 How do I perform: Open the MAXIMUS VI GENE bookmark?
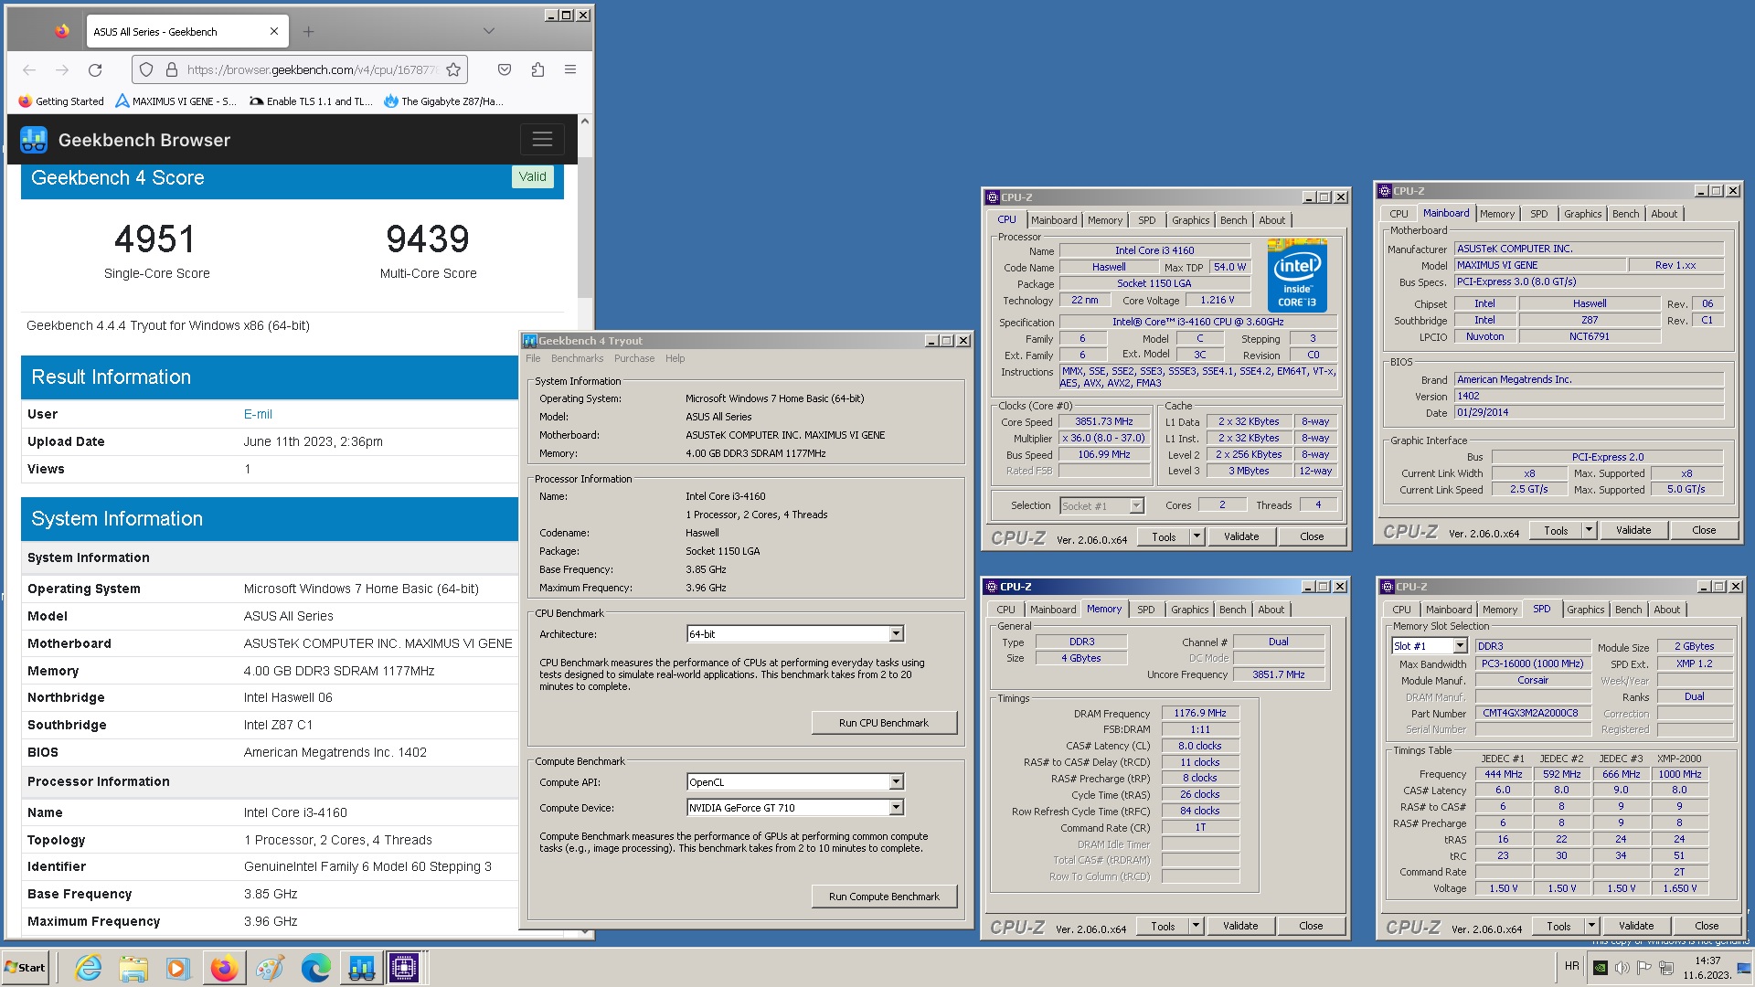pyautogui.click(x=176, y=101)
